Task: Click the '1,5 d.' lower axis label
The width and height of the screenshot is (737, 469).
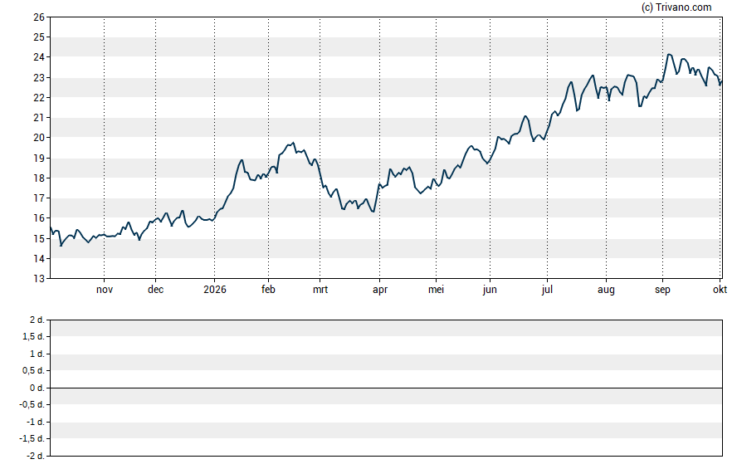Action: coord(33,336)
